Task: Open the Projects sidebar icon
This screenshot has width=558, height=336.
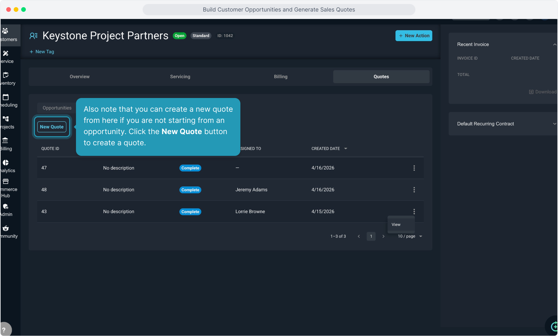Action: (6, 119)
